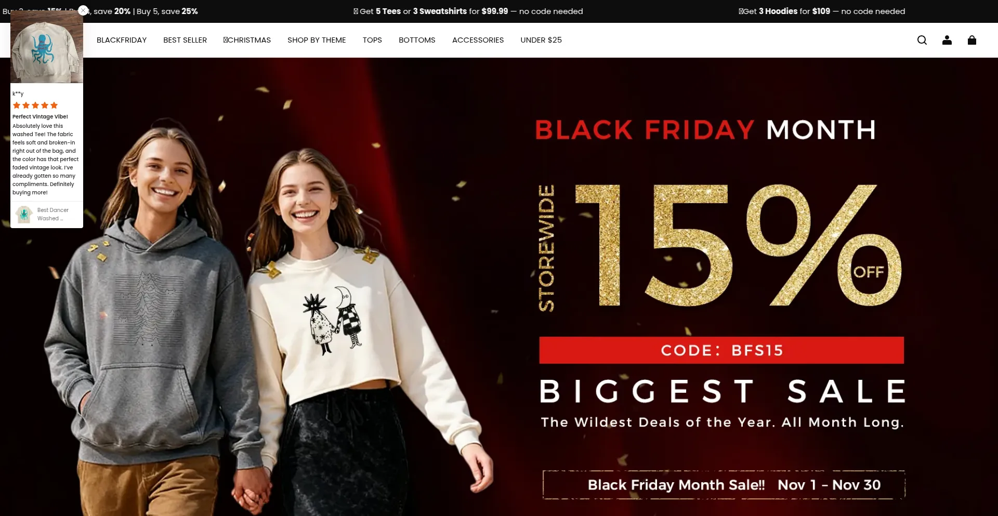Expand the SHOP BY THEME menu
Screen dimensions: 998x516
317,40
